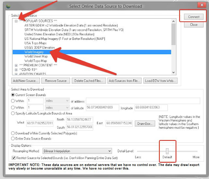
Task: Click the Draw Box button
Action: point(145,123)
